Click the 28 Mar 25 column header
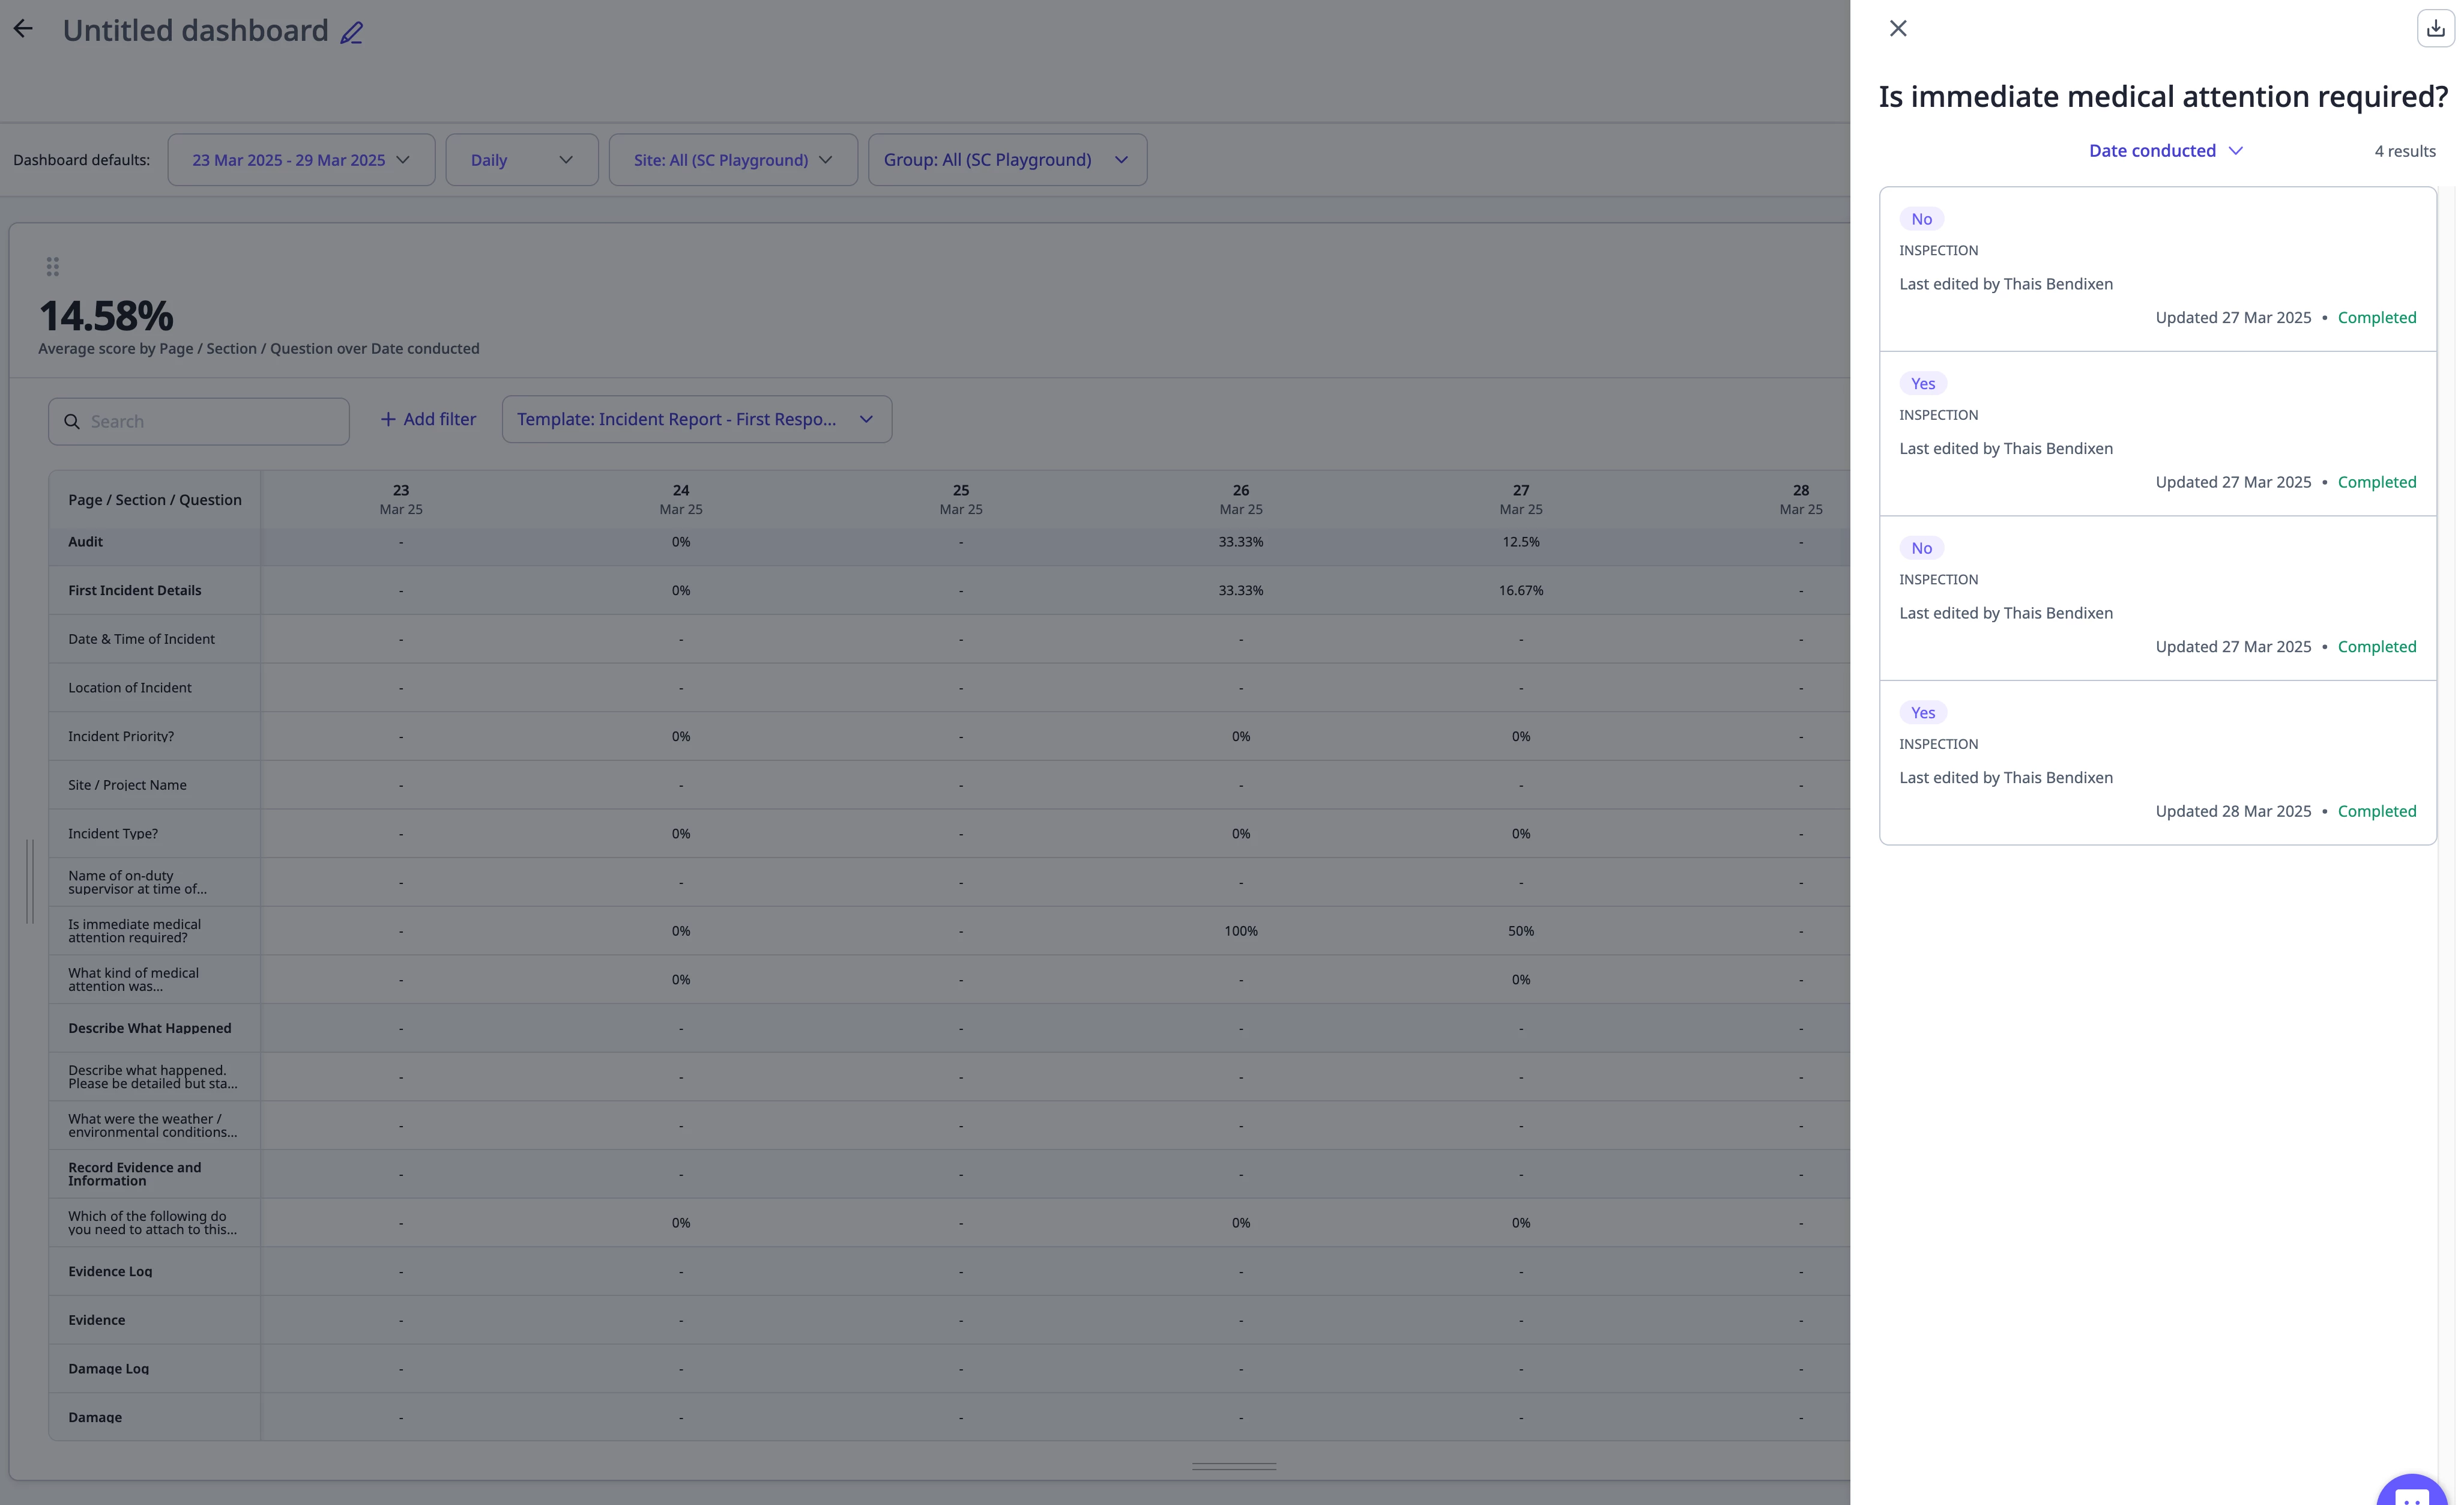2464x1505 pixels. coord(1801,499)
